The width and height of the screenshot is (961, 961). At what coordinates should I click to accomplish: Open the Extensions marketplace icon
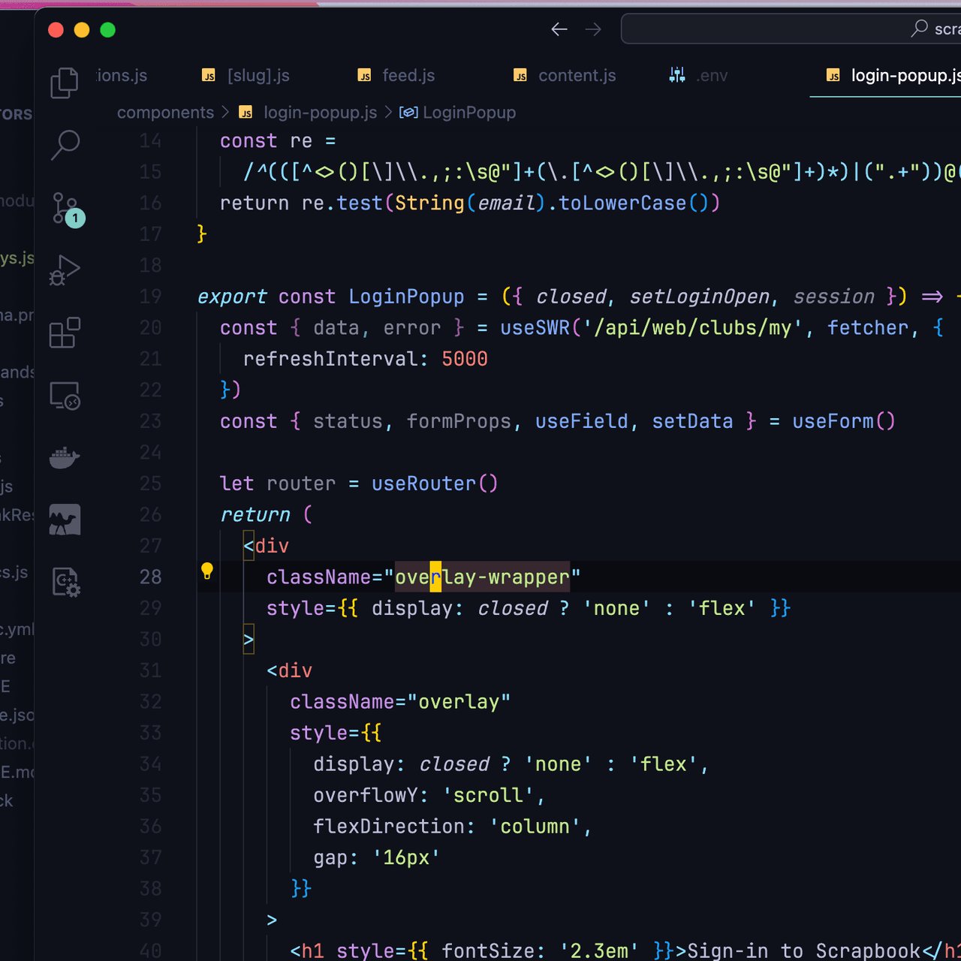65,333
